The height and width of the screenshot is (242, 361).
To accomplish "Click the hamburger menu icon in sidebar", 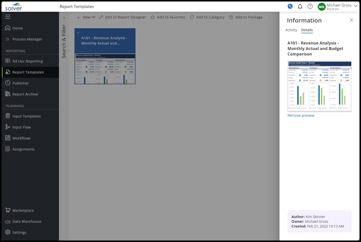I will (x=8, y=17).
